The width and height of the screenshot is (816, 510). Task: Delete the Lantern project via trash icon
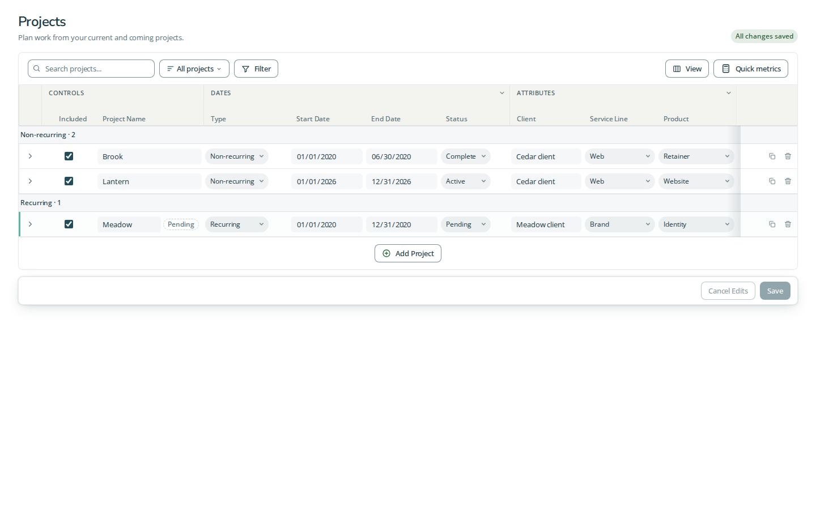[788, 181]
